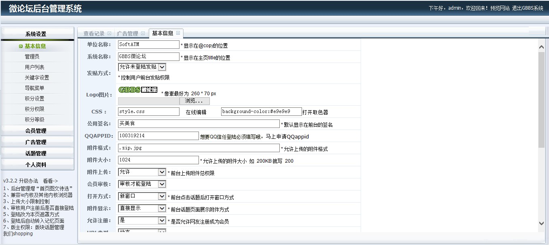The height and width of the screenshot is (245, 549).
Task: Click the 退出GBBS系统 logout link
Action: pos(528,8)
